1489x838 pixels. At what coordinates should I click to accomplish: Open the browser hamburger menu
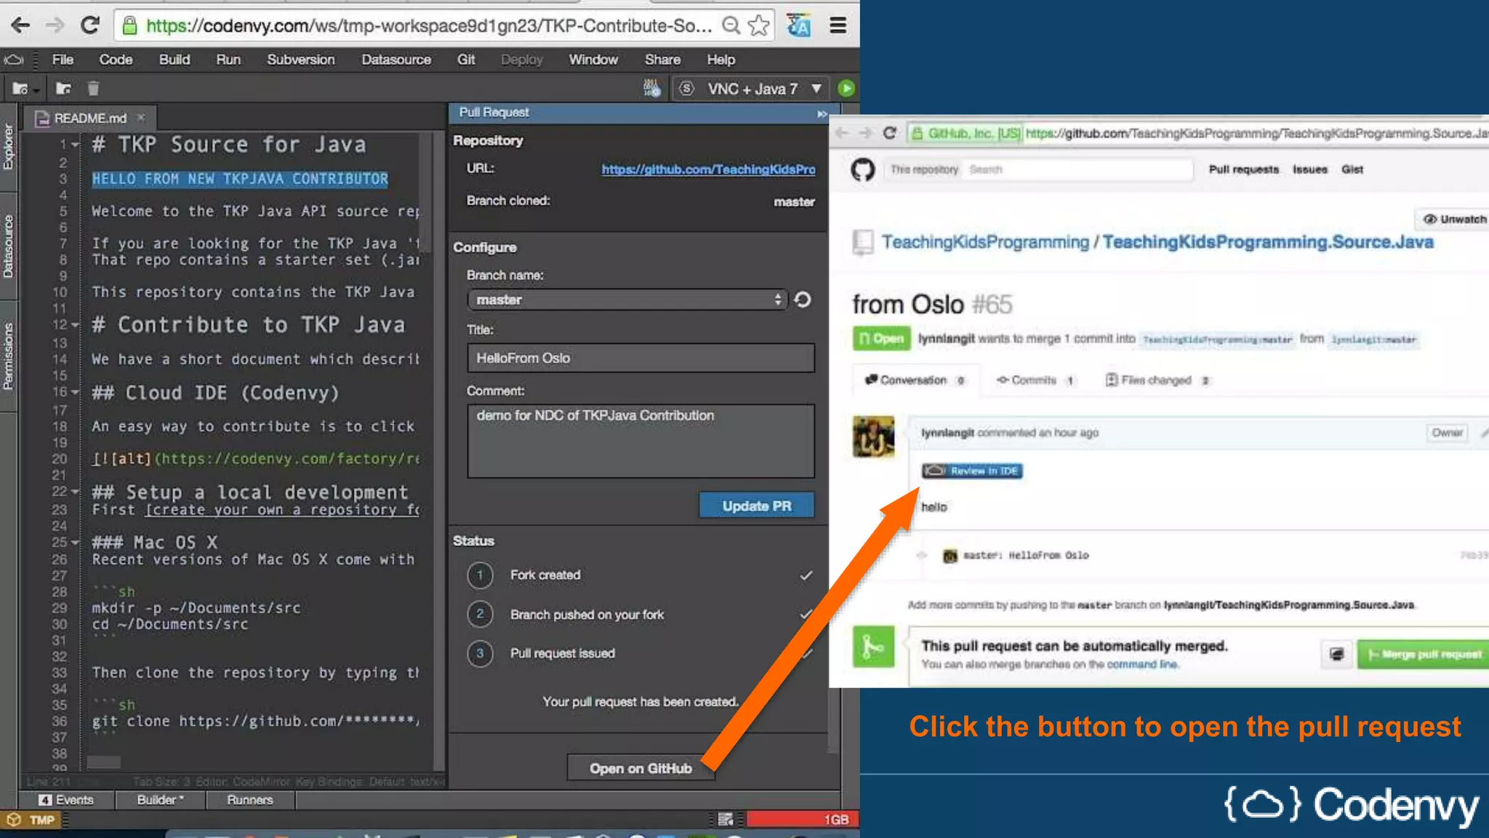pos(838,25)
